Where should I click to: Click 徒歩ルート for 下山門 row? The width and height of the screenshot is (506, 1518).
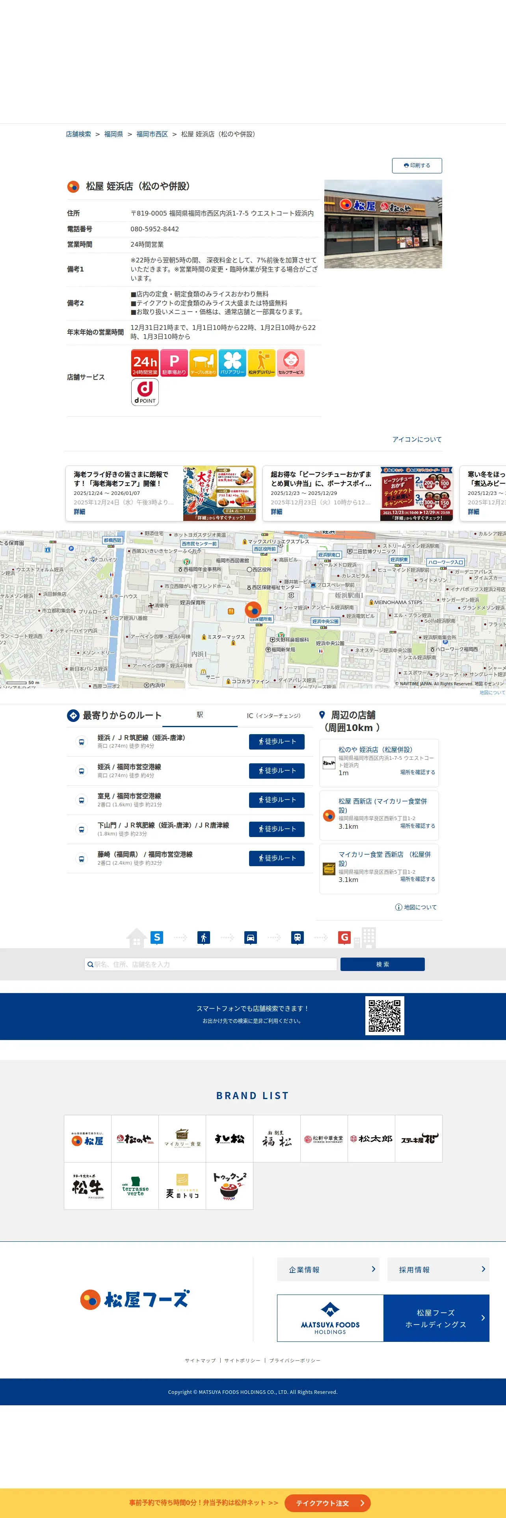[x=277, y=829]
